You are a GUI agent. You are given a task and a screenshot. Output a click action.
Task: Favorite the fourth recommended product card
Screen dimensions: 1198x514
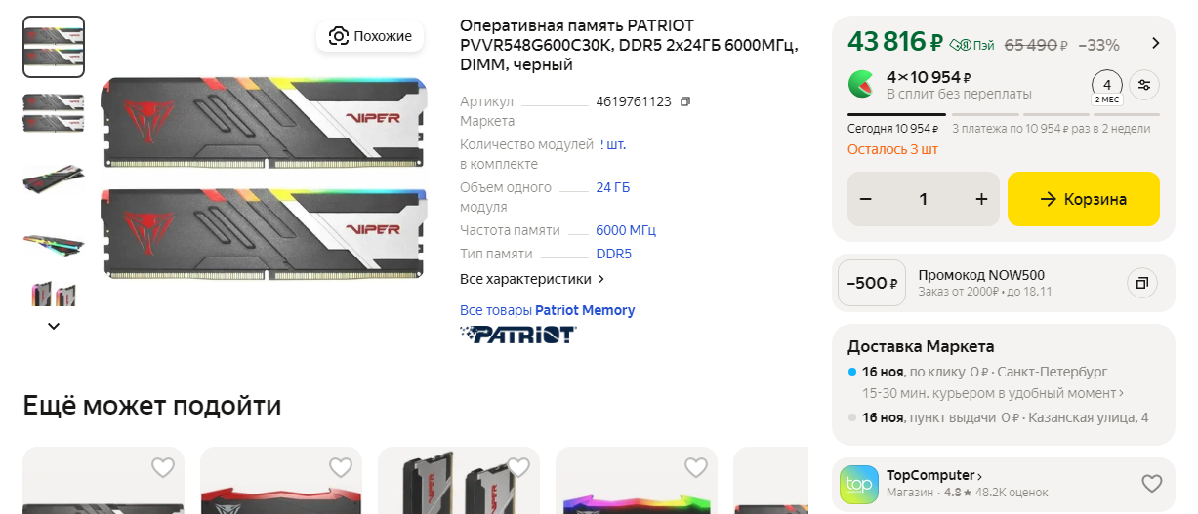coord(696,468)
